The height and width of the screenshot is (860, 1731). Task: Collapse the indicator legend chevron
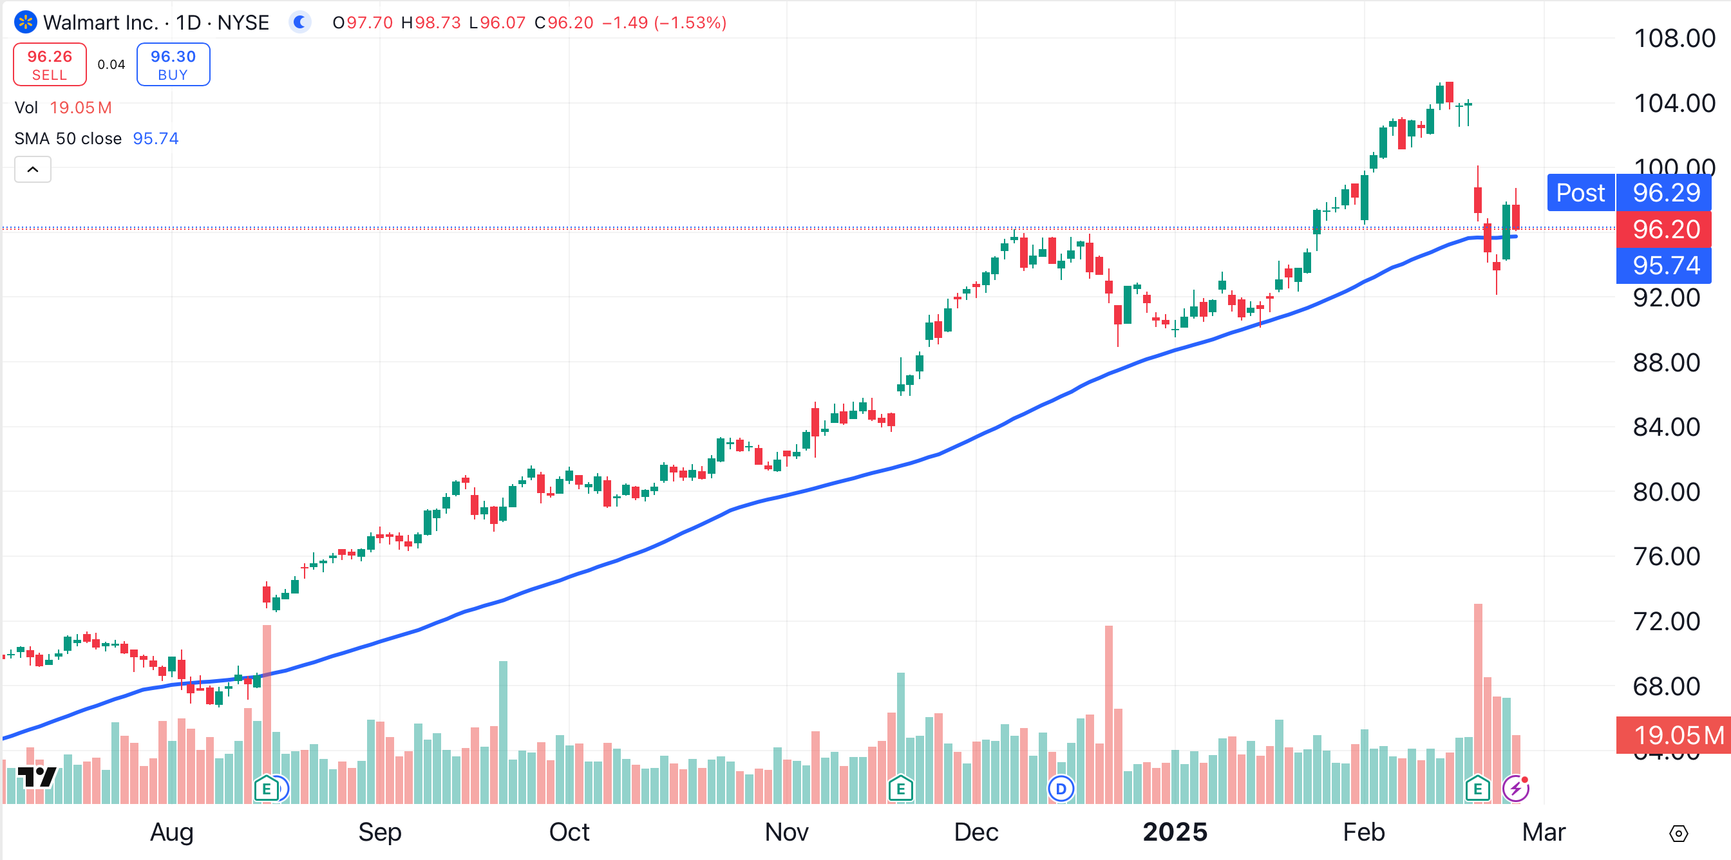coord(32,169)
